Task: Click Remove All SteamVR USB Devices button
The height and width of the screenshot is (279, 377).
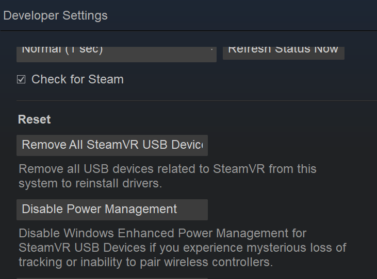Action: point(112,145)
